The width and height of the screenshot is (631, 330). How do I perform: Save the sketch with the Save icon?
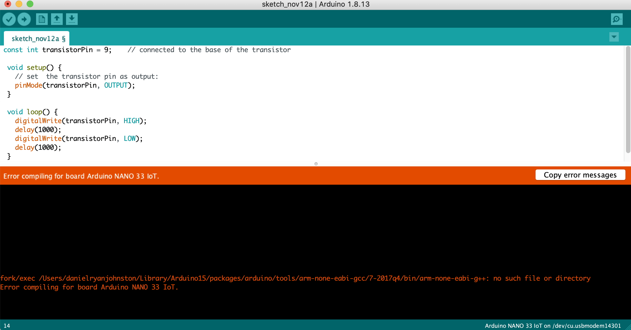coord(72,19)
